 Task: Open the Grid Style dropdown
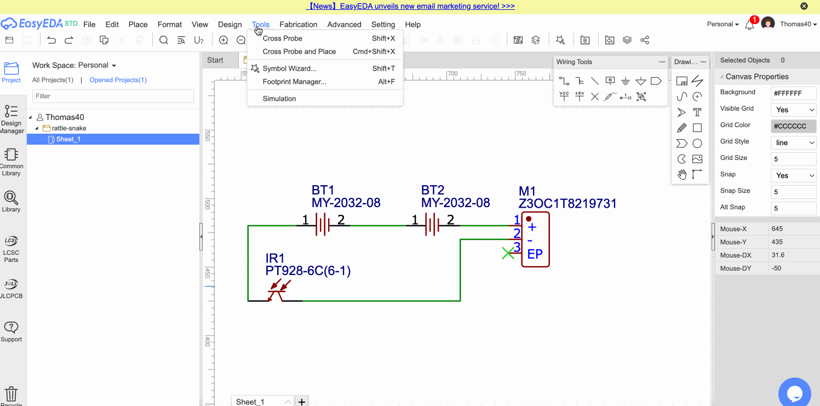pos(794,142)
